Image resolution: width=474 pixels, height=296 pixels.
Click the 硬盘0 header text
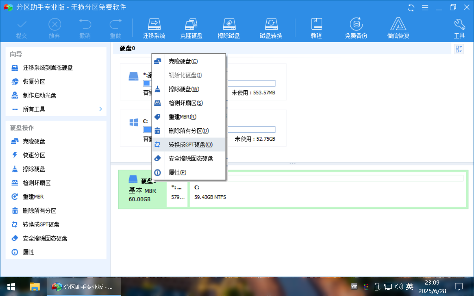[x=127, y=48]
